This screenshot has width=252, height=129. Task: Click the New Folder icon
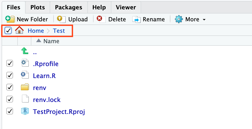[x=10, y=19]
